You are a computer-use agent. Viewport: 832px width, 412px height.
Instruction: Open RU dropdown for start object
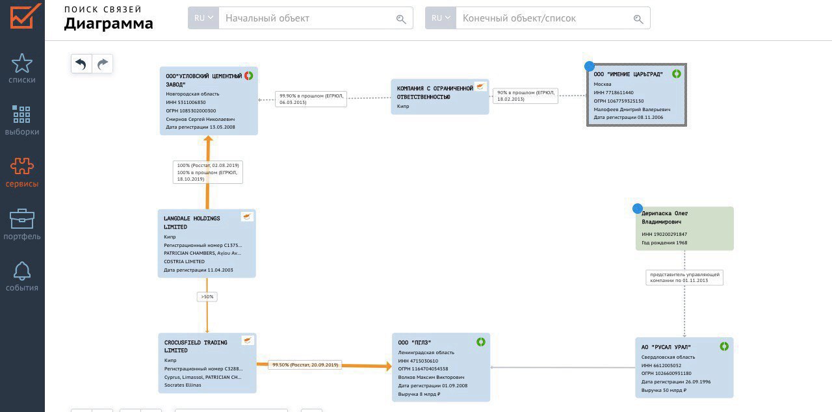(x=203, y=18)
